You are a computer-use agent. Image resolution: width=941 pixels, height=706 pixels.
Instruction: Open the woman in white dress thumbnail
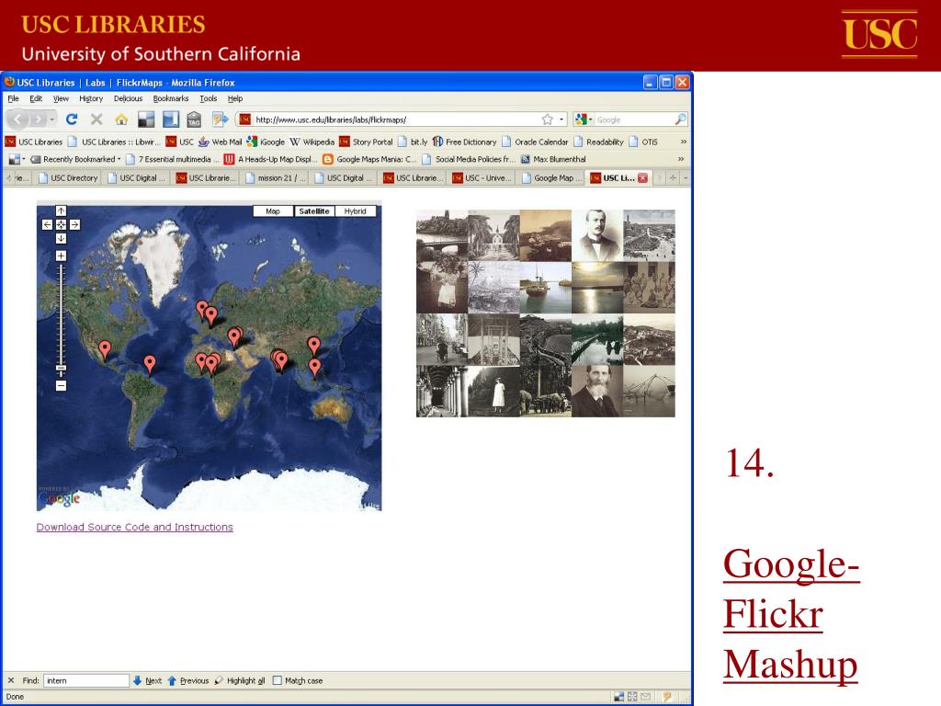[x=493, y=391]
